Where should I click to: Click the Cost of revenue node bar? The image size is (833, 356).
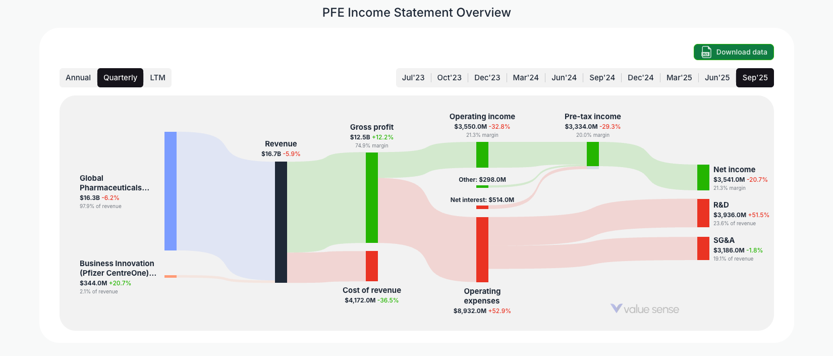[x=372, y=266]
